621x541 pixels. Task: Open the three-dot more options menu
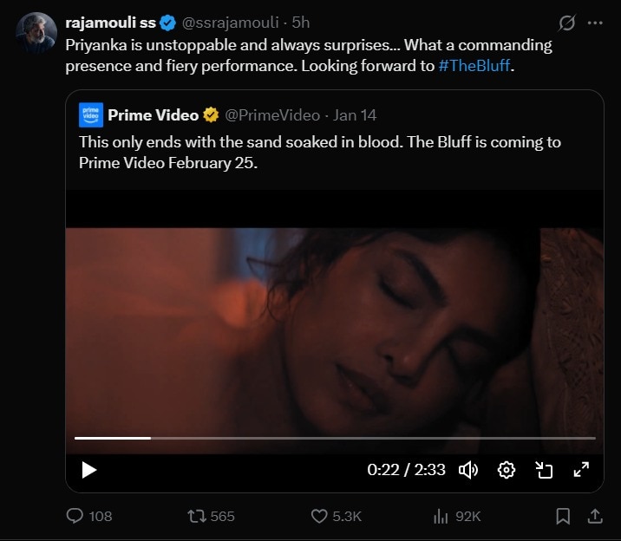pos(594,22)
